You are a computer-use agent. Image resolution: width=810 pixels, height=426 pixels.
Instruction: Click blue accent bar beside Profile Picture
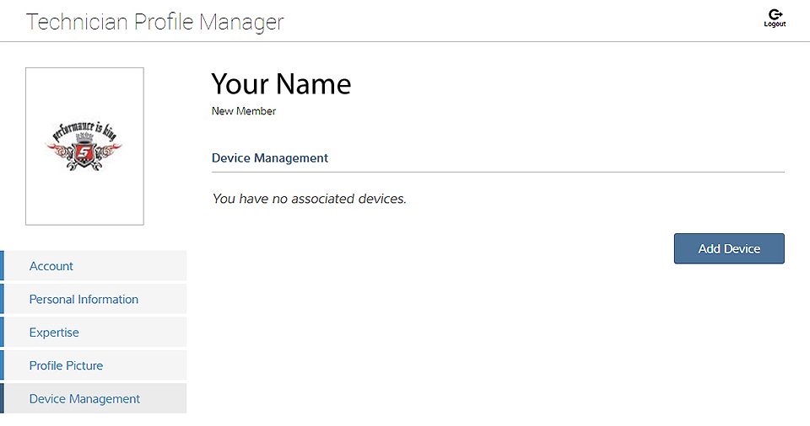click(2, 365)
